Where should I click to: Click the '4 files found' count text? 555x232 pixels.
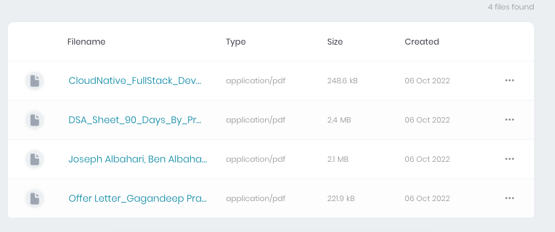[x=511, y=7]
